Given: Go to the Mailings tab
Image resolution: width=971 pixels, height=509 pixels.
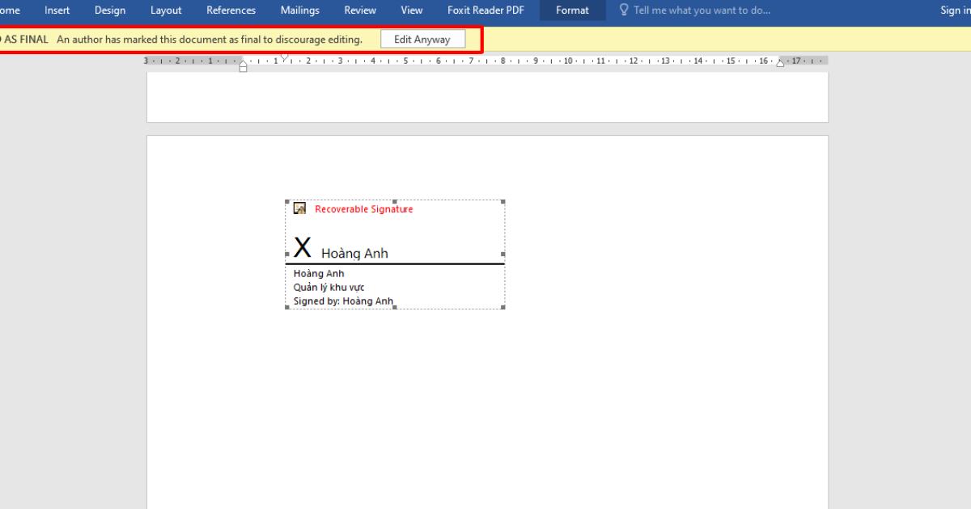Looking at the screenshot, I should point(299,11).
